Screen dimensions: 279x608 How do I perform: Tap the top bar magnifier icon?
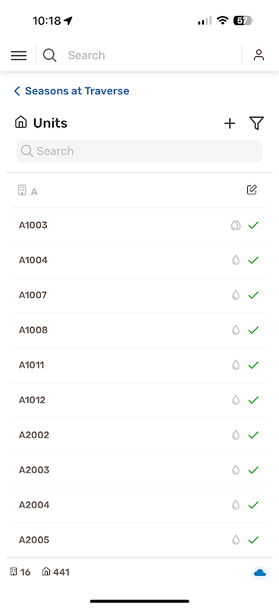(49, 55)
